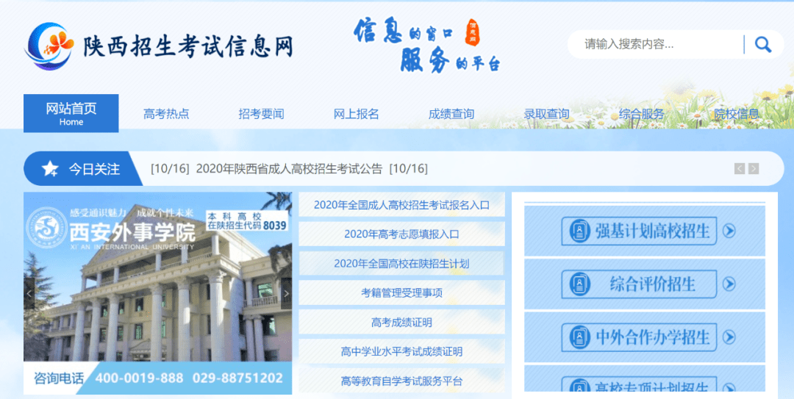Click arrow icon next to 中外合作办学招生

[x=729, y=337]
